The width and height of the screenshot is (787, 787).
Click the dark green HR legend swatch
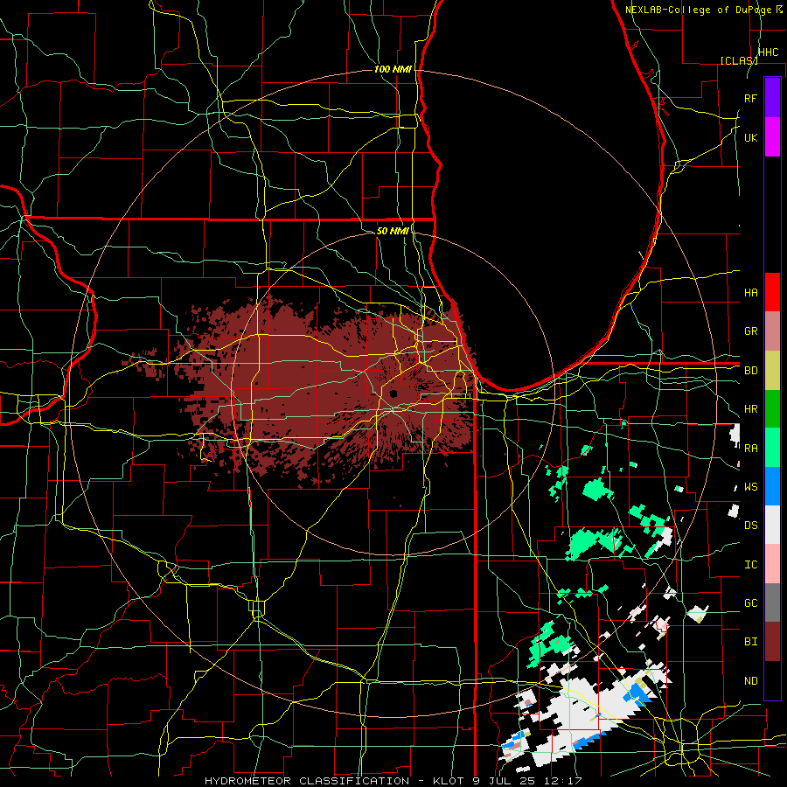(x=772, y=409)
